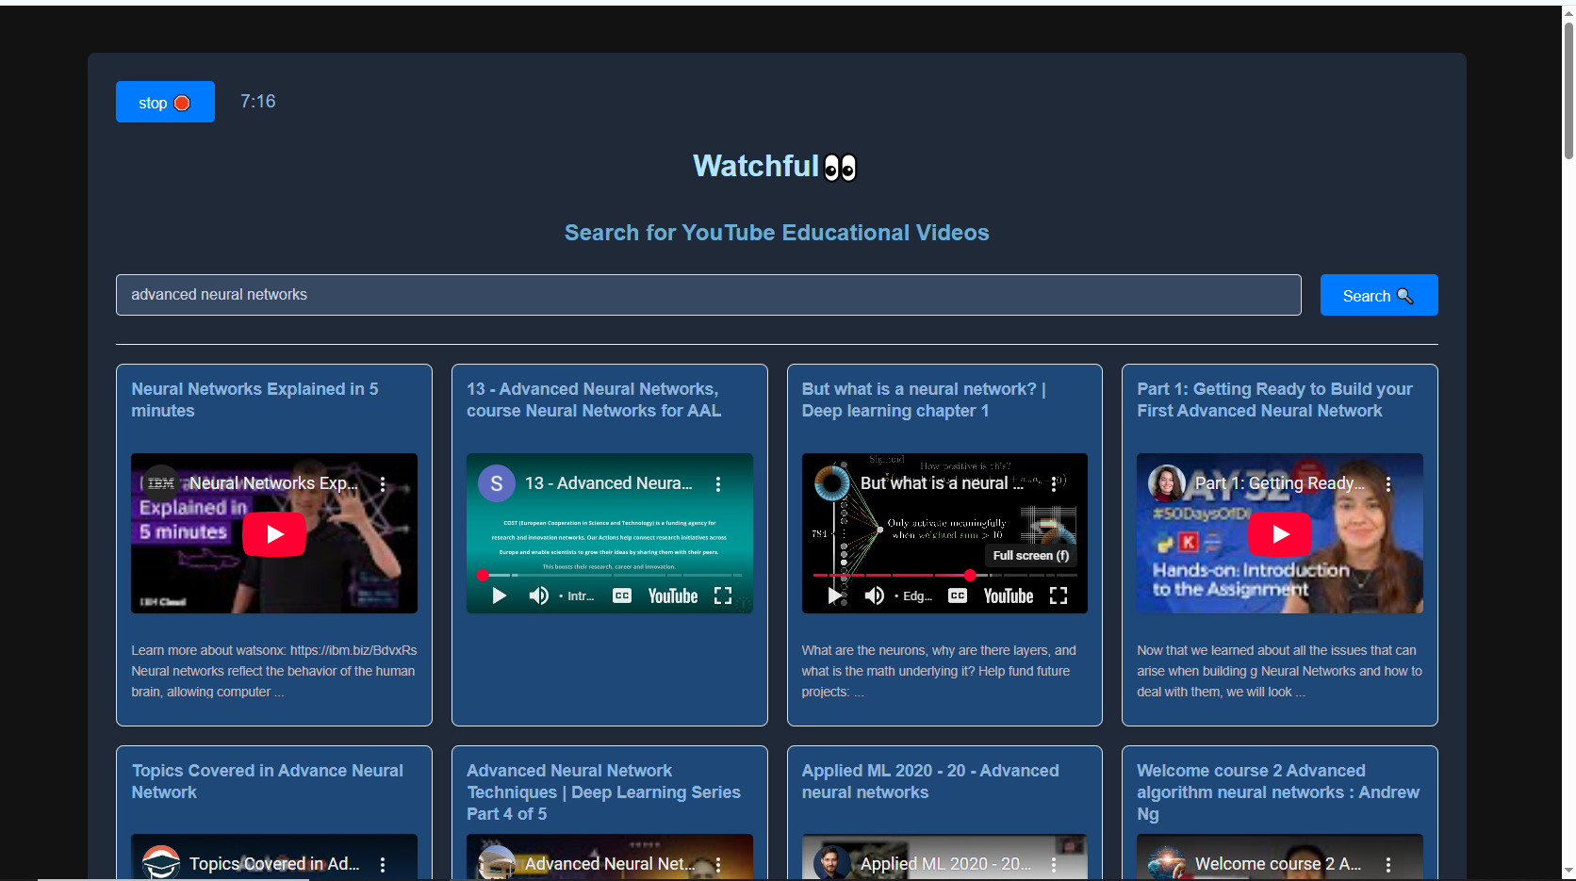Open more options on 'Part 1: Getting Ready' video
Screen dimensions: 1576x881
click(x=1388, y=483)
